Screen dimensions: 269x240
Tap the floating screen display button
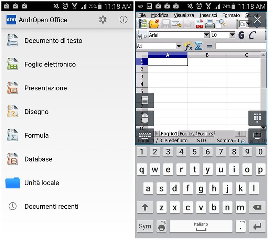257,136
